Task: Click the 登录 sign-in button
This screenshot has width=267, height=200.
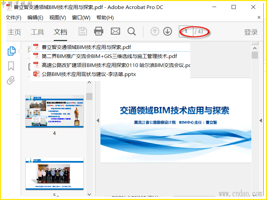Action: pyautogui.click(x=251, y=32)
